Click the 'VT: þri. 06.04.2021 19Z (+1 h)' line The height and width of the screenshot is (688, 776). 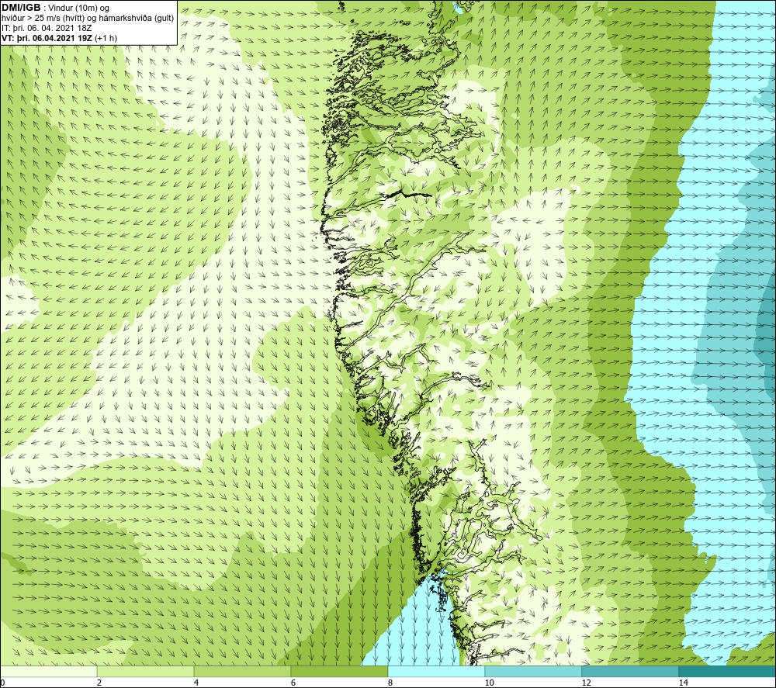pos(60,38)
